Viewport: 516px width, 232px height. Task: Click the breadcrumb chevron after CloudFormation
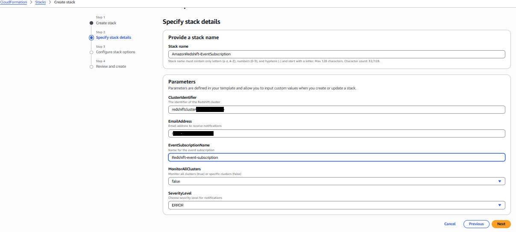tap(31, 3)
